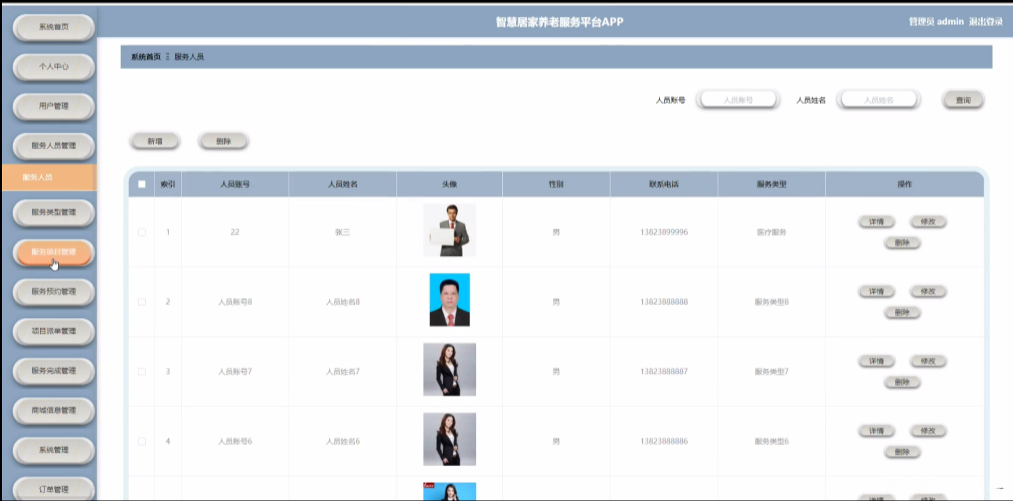Expand 服务完成管理 in the sidebar
The height and width of the screenshot is (501, 1013).
[54, 371]
